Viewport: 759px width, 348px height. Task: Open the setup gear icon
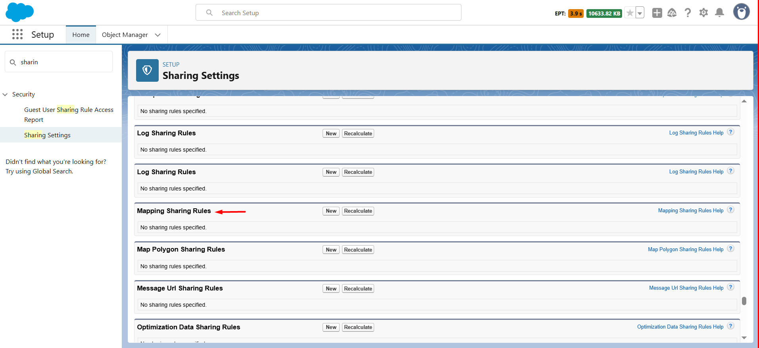click(703, 13)
